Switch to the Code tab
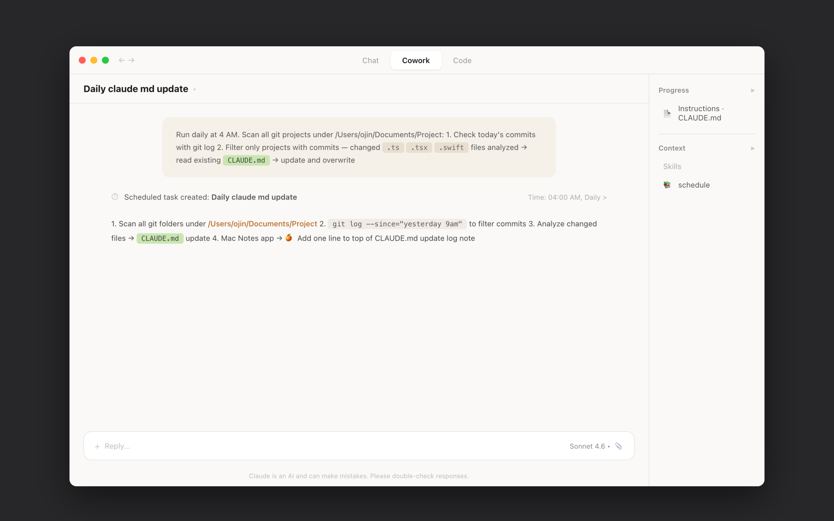The height and width of the screenshot is (521, 834). pos(462,60)
